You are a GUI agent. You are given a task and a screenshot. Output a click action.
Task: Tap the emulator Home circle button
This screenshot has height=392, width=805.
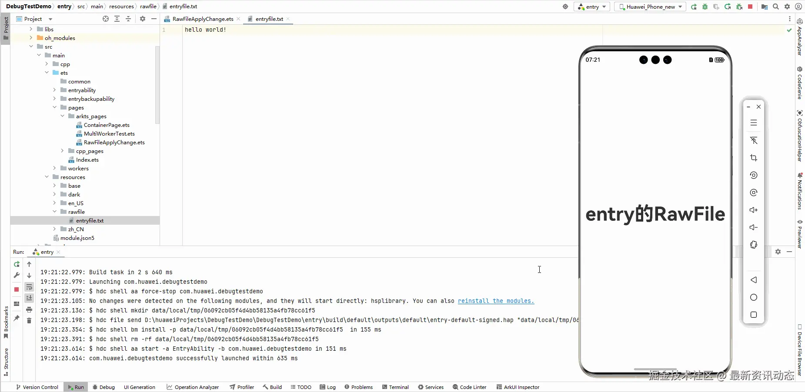click(754, 297)
